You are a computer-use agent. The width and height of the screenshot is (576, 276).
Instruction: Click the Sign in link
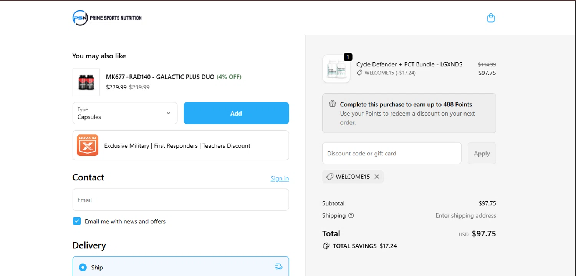[x=280, y=178]
